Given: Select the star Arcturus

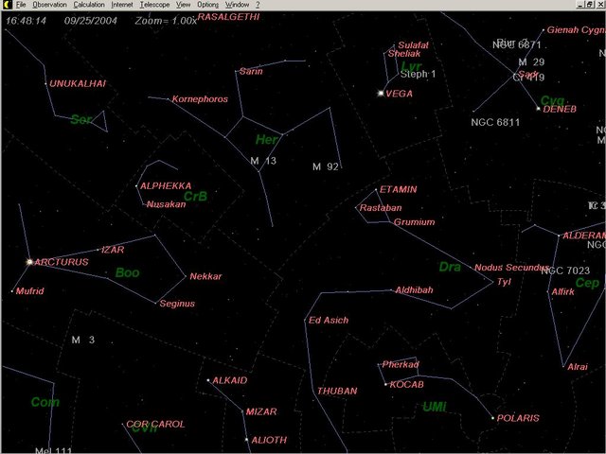Looking at the screenshot, I should coord(29,262).
